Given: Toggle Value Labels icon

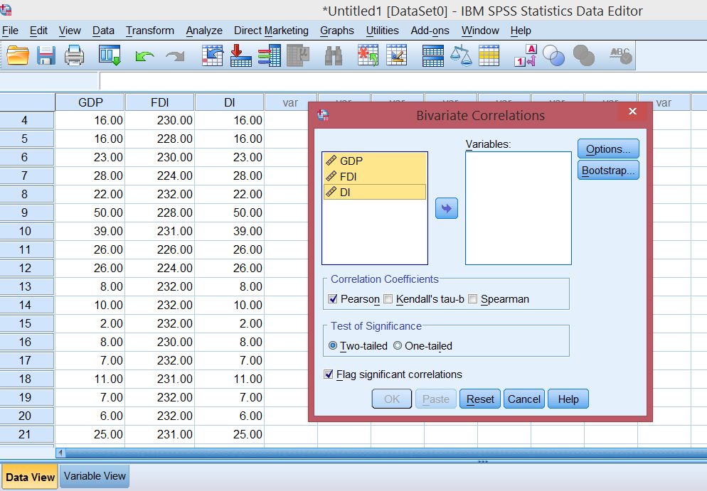Looking at the screenshot, I should pos(526,56).
